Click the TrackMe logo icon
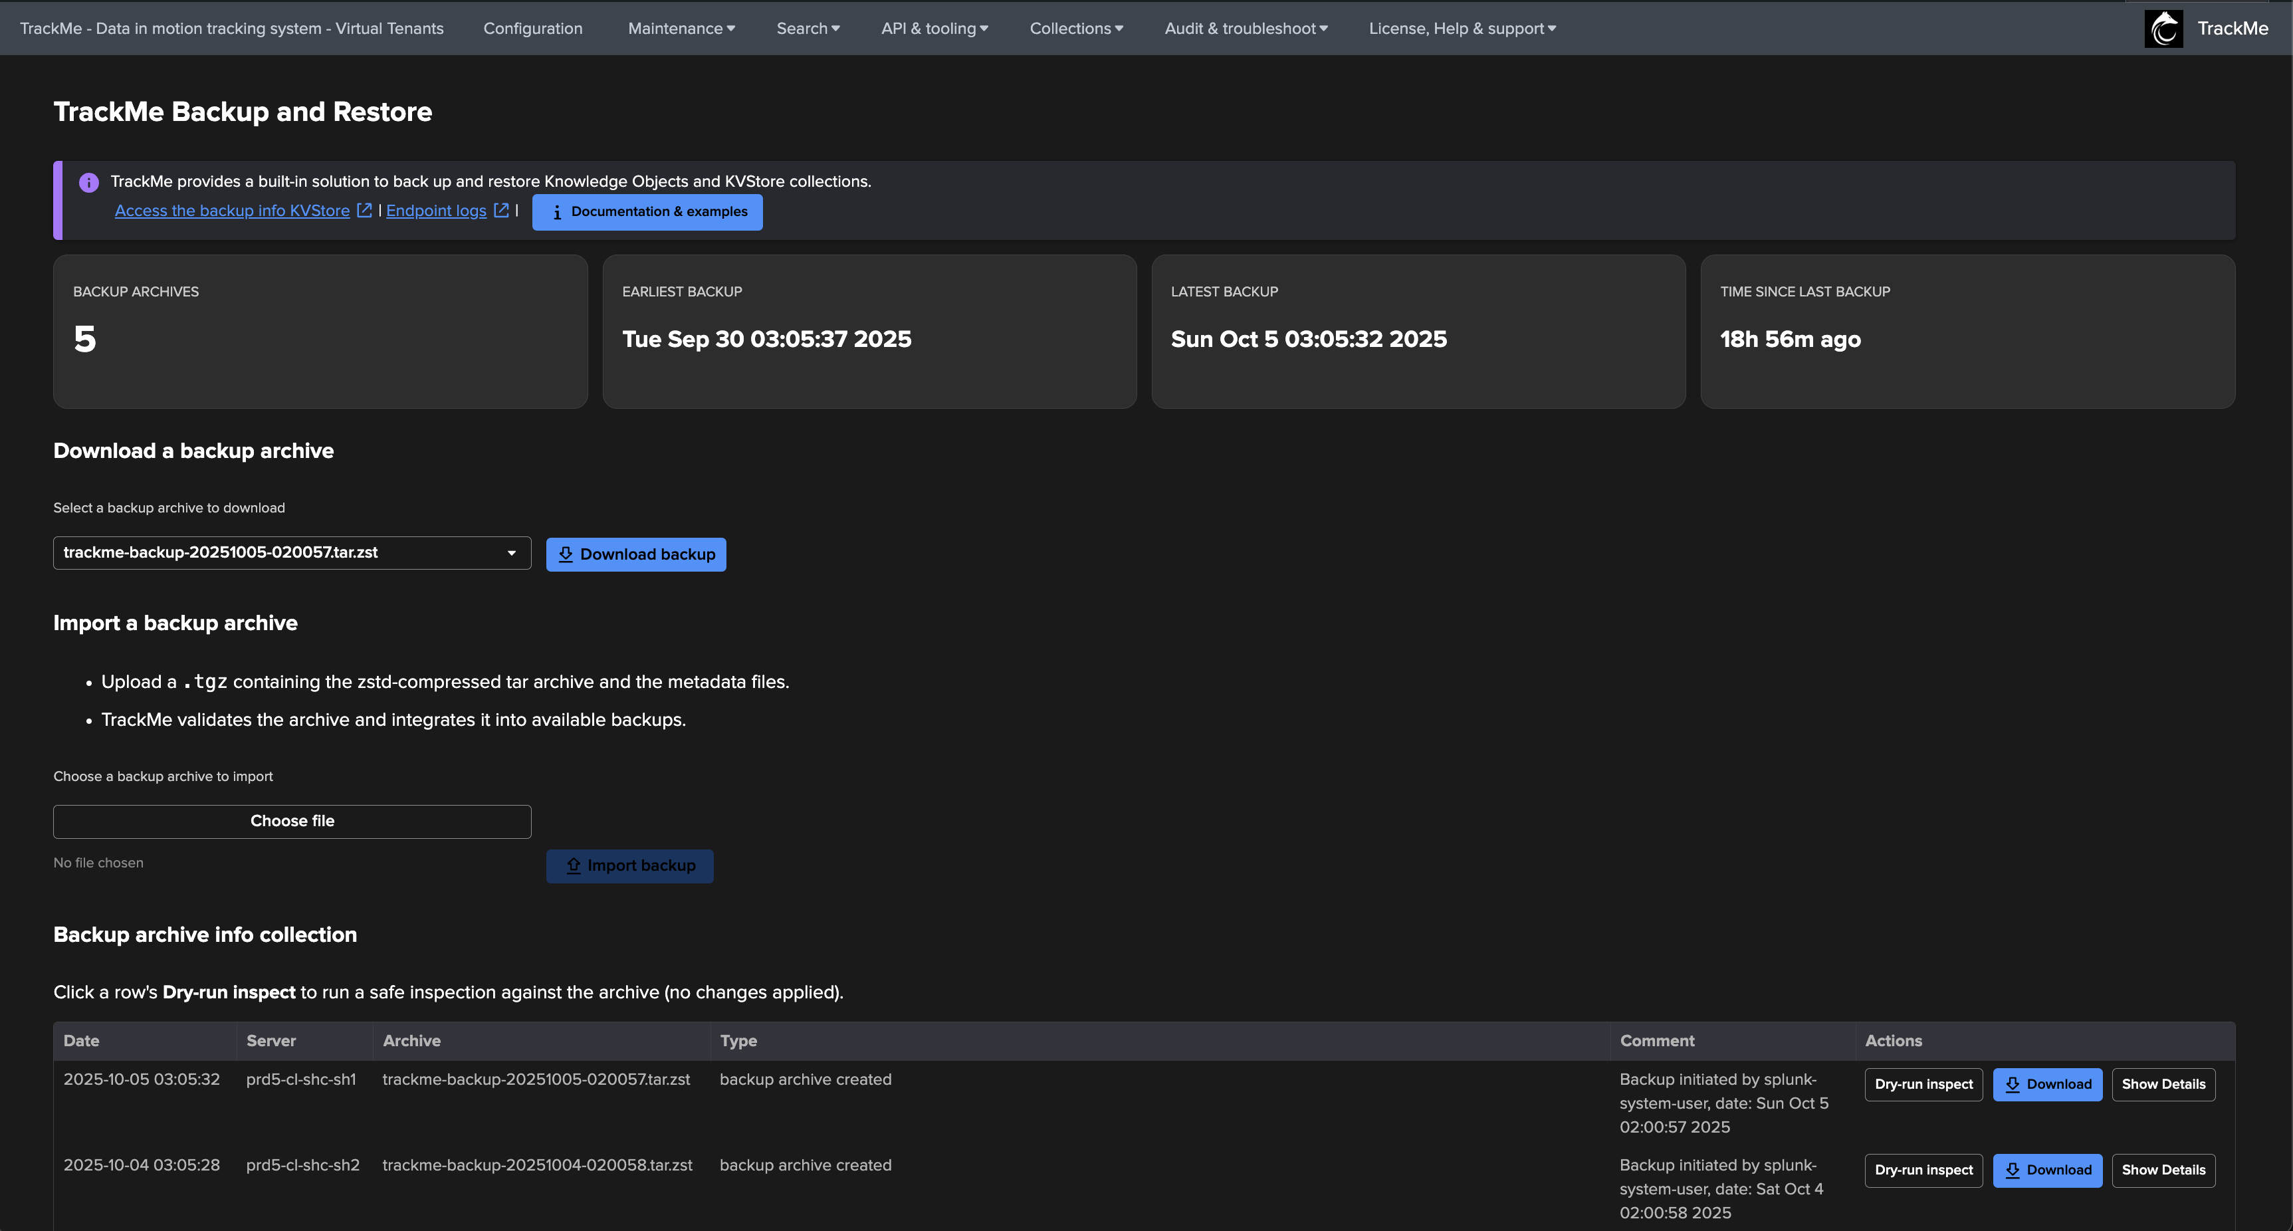 (x=2163, y=29)
